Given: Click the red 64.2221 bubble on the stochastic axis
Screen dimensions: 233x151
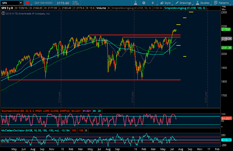Looking at the screenshot, I should (226, 118).
